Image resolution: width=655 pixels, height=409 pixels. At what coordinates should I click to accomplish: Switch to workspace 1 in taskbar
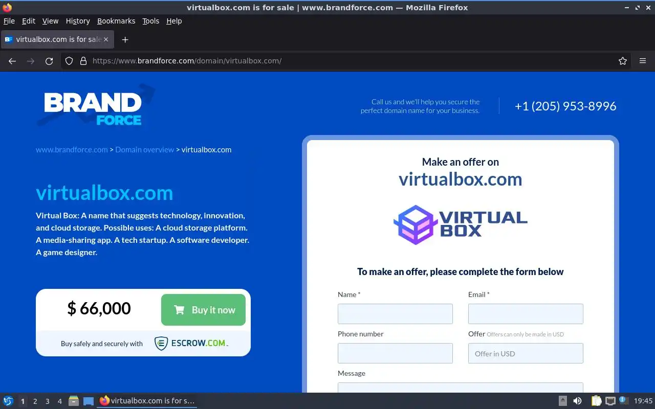pos(23,401)
